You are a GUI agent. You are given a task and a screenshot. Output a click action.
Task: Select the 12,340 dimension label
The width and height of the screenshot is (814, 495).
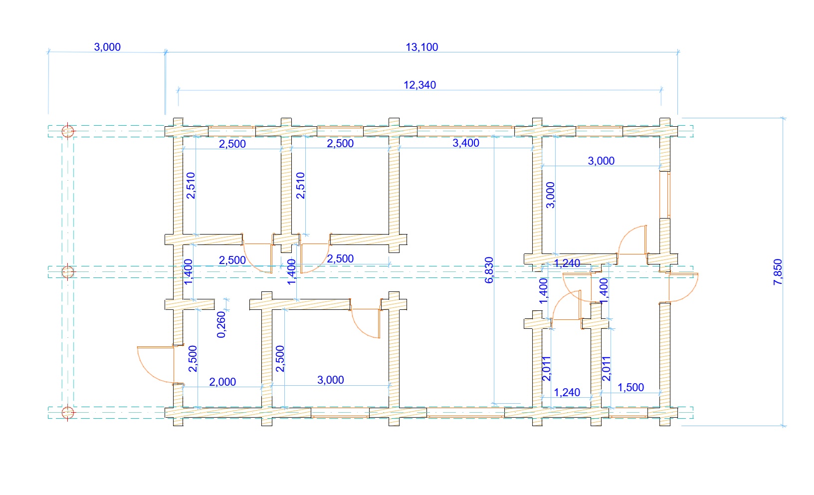click(x=419, y=85)
